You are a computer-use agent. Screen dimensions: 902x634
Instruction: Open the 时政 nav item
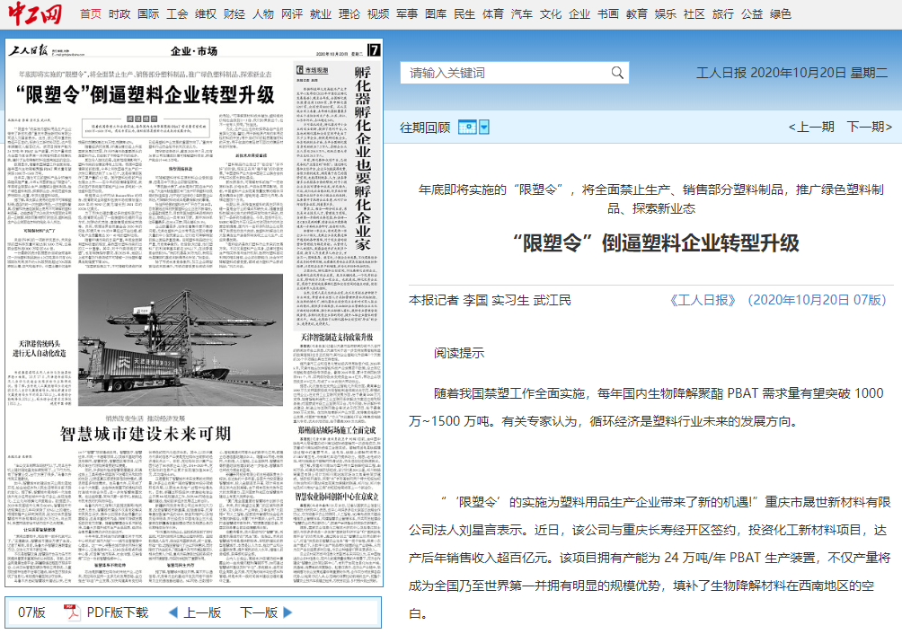(119, 13)
